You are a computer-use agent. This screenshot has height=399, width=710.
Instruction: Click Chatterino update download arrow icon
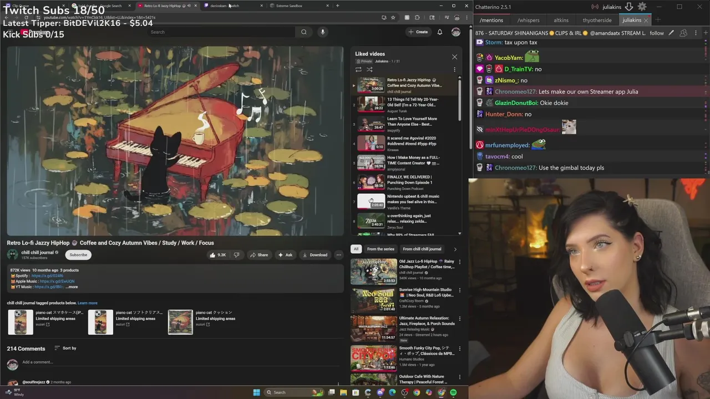[628, 7]
